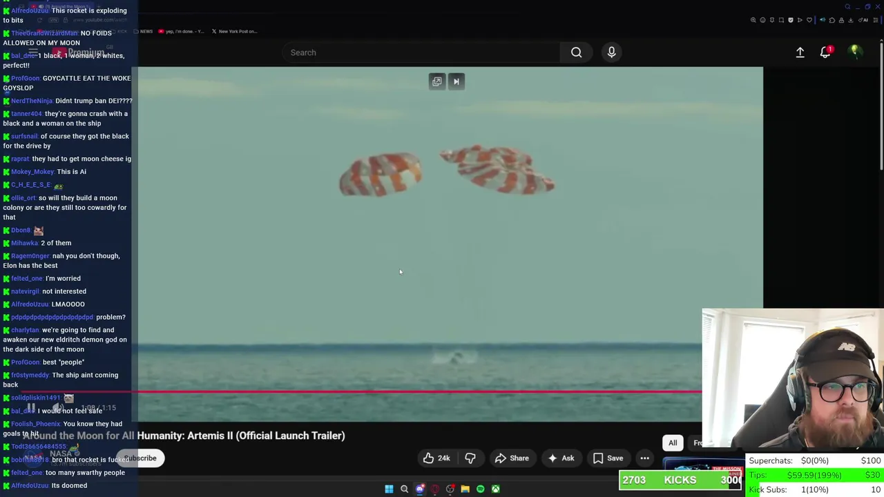Subscribe to the NASA channel
Screen dimensions: 884x497
click(x=140, y=458)
